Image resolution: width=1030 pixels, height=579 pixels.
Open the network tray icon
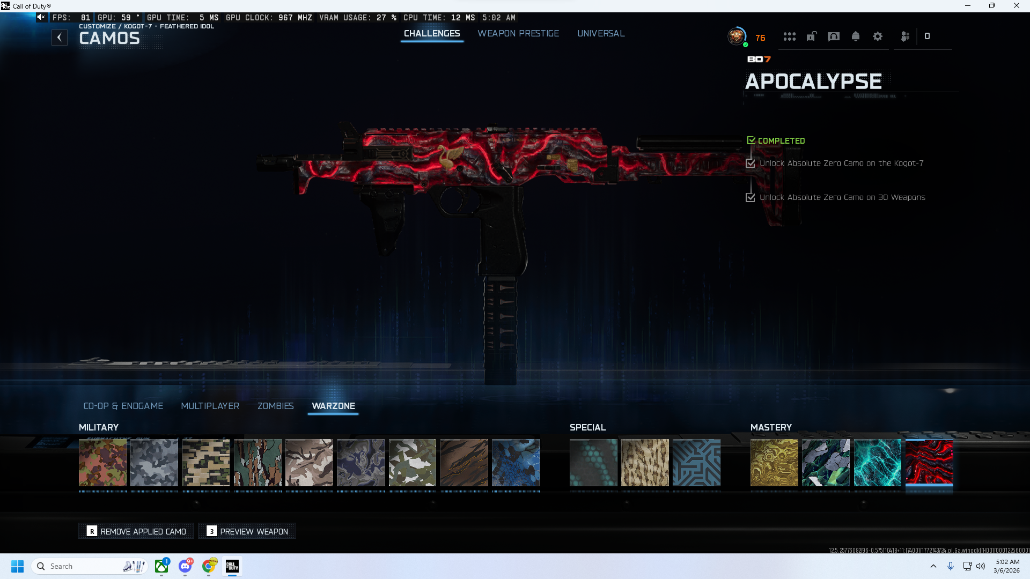point(967,566)
